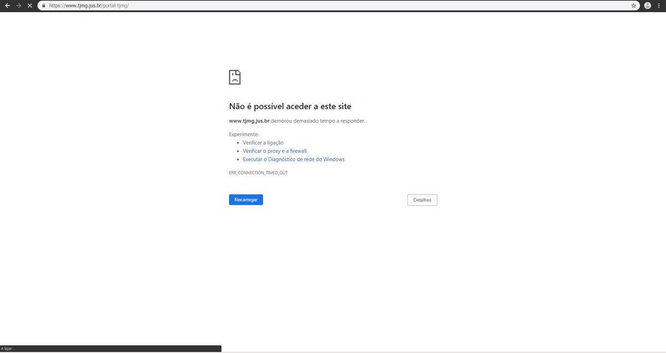Click the forward navigation arrow
Viewport: 666px width, 353px height.
coord(19,5)
